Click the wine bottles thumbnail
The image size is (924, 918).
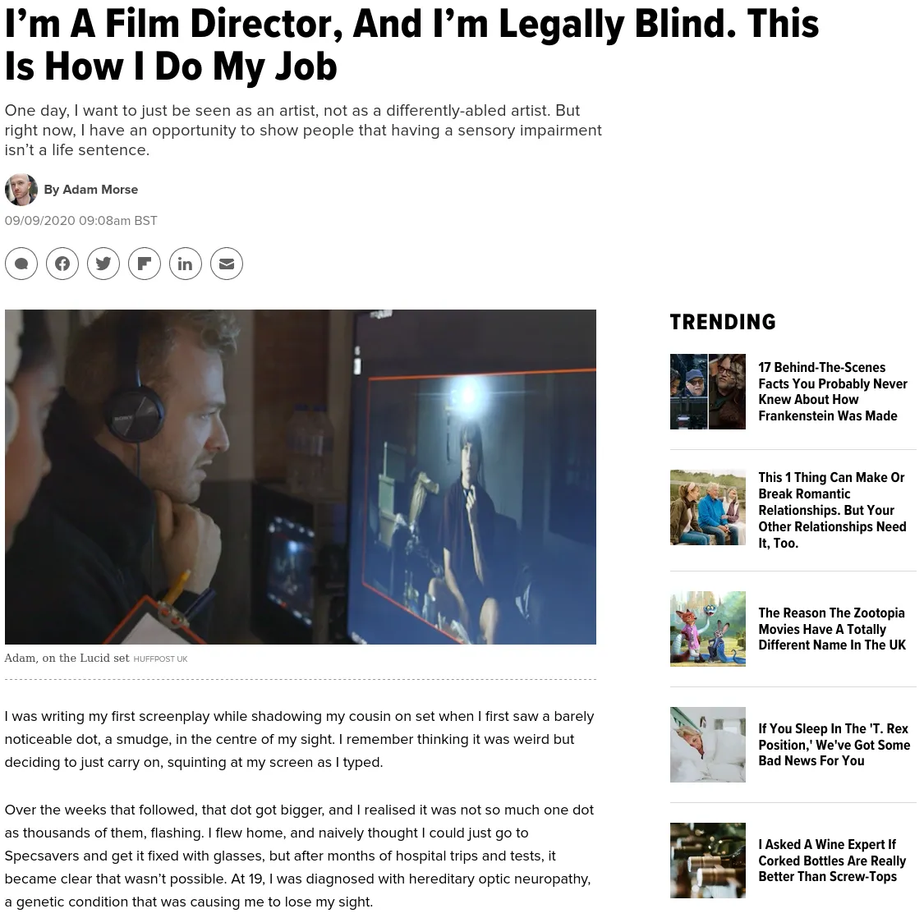coord(708,861)
